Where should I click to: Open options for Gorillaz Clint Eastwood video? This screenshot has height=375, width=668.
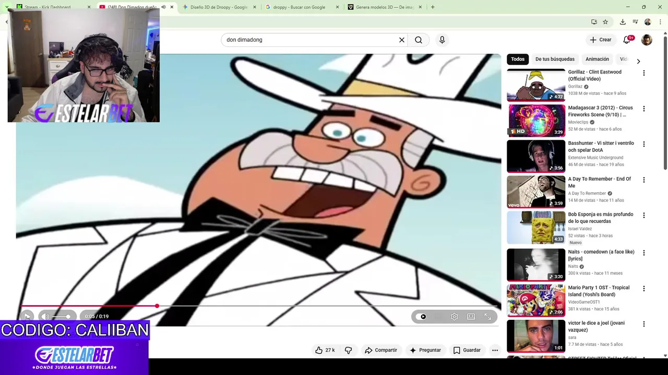(644, 73)
